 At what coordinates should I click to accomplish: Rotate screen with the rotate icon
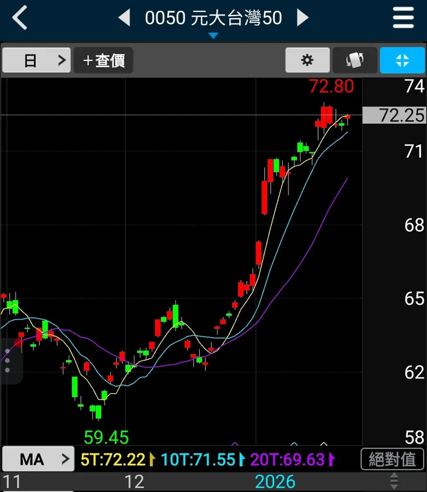click(x=355, y=60)
